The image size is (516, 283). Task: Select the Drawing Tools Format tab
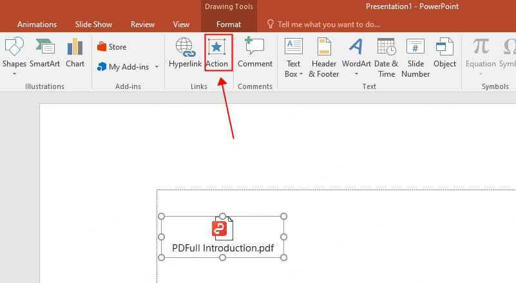point(229,24)
